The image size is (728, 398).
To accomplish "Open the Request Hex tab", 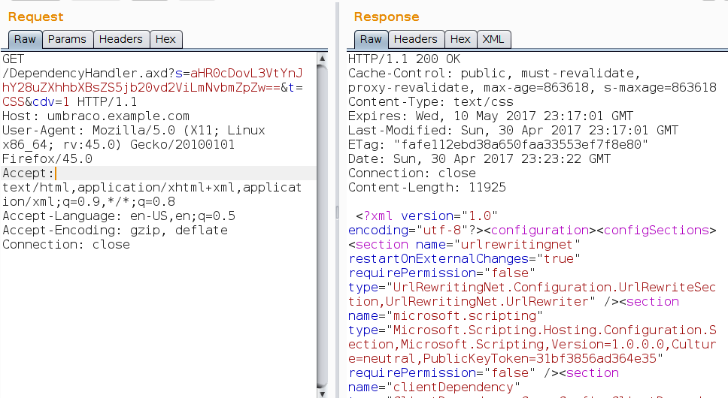I will [x=165, y=39].
